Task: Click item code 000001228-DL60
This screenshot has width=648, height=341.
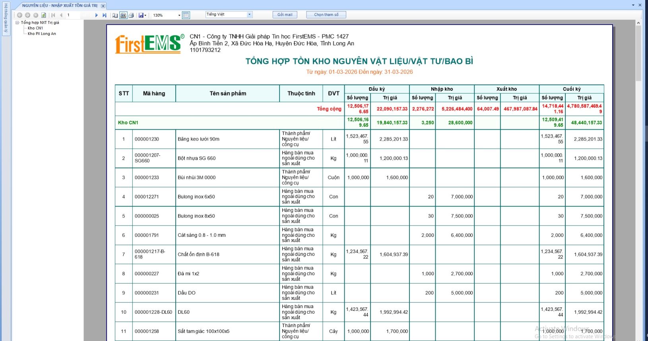Action: [x=153, y=312]
